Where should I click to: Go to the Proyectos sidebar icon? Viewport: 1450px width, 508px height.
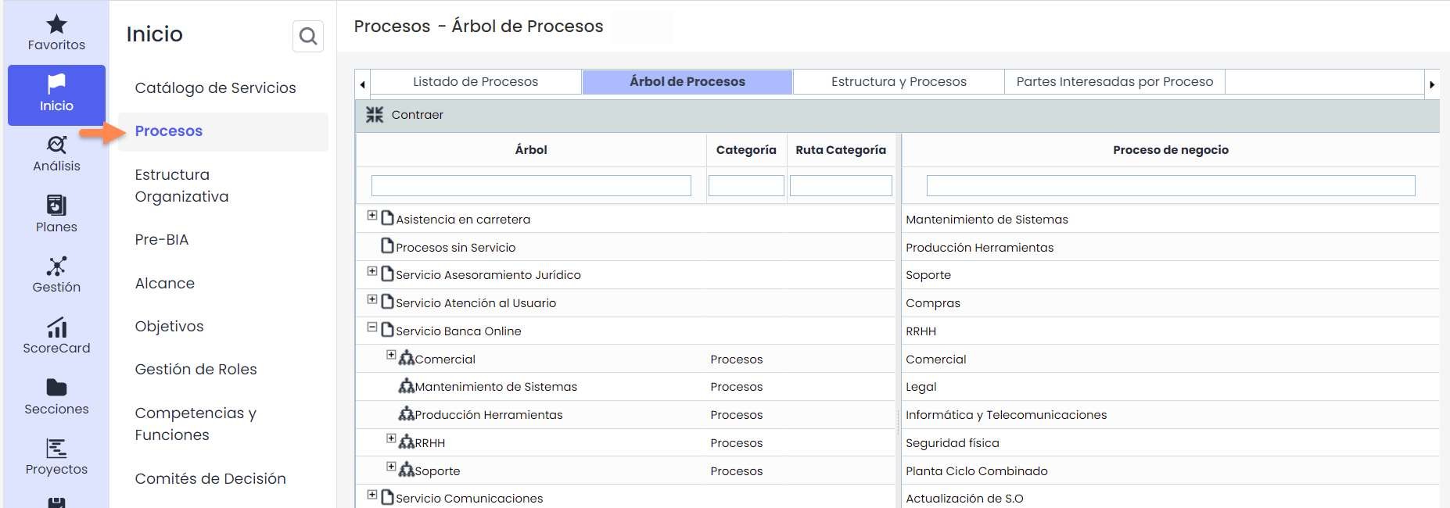(56, 448)
